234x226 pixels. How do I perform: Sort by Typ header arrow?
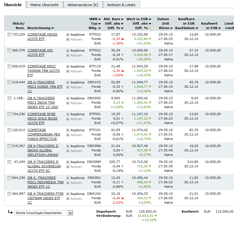99,24
